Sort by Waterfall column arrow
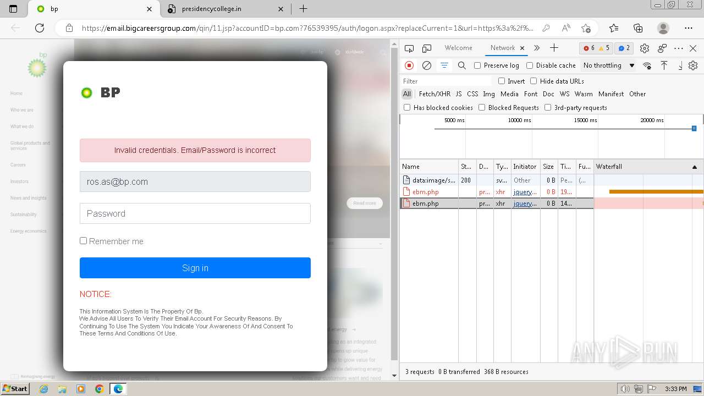This screenshot has height=396, width=704. (694, 167)
